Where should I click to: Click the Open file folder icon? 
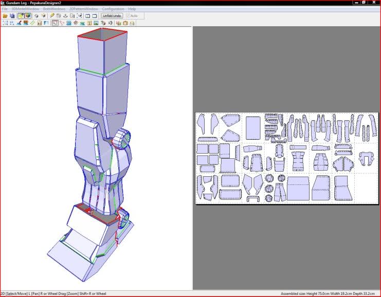(5, 16)
